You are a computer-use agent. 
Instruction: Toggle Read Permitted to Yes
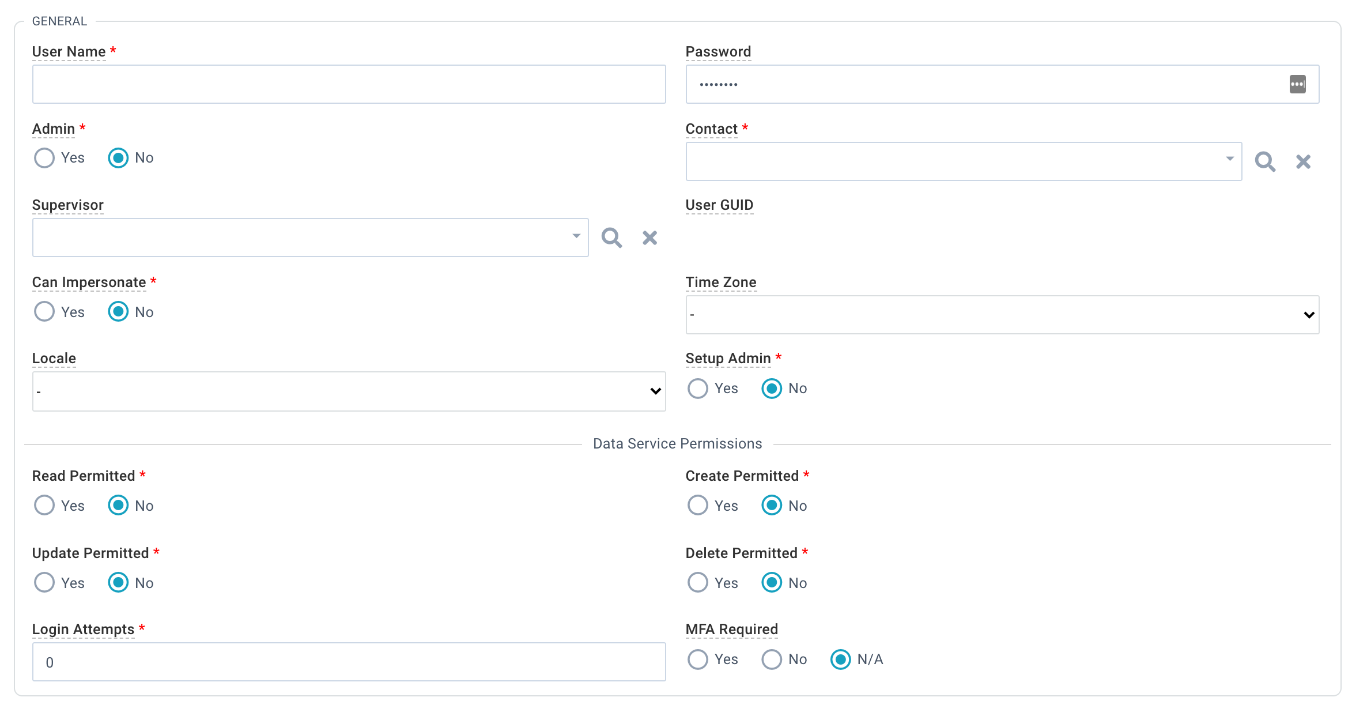tap(44, 506)
